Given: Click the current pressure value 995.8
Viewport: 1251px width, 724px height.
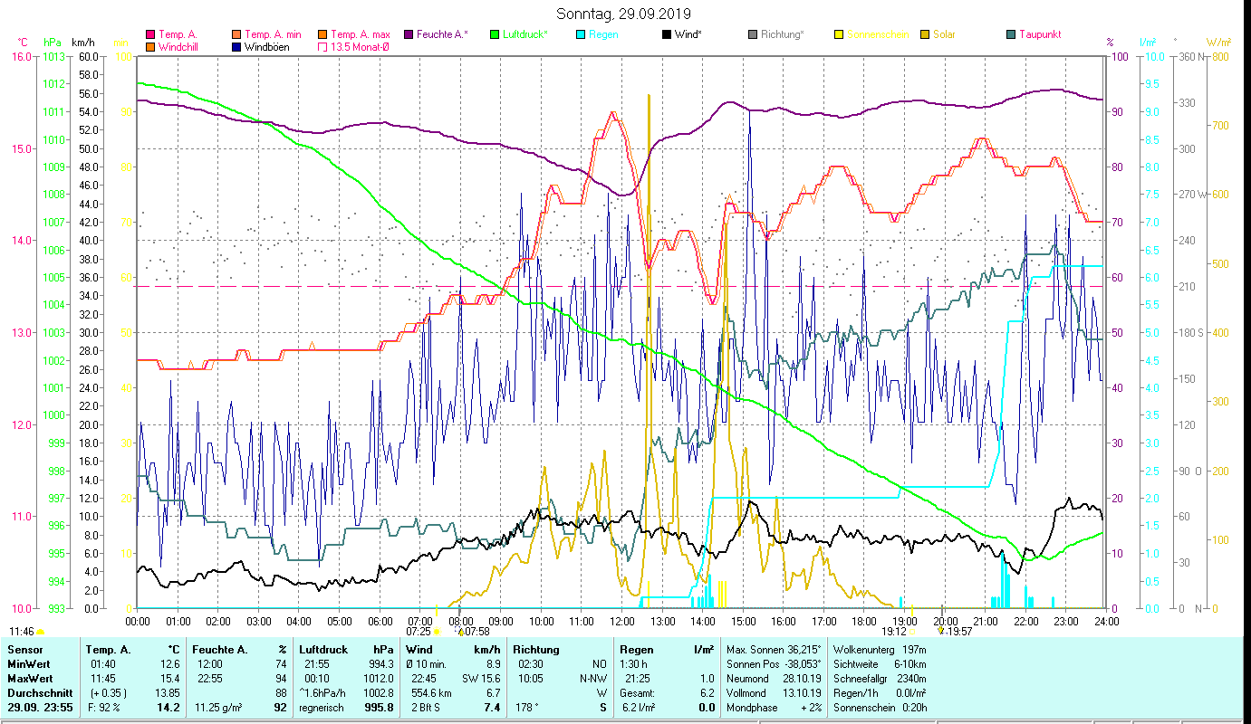Looking at the screenshot, I should pos(378,708).
